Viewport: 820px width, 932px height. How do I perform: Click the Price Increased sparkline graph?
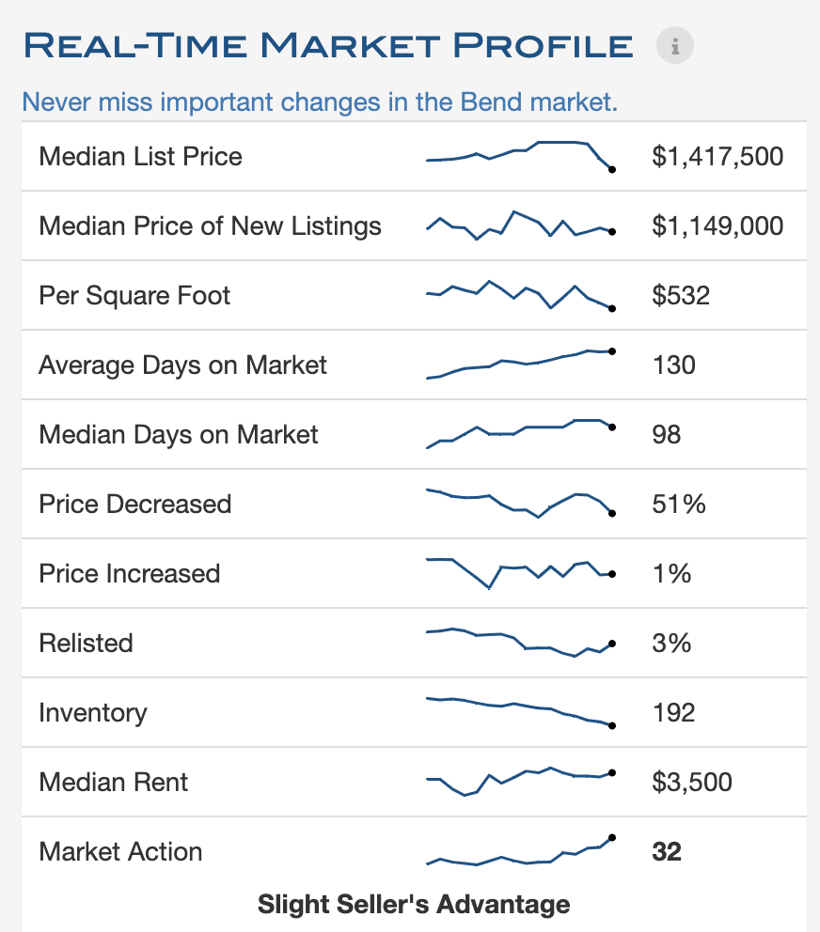click(x=520, y=573)
